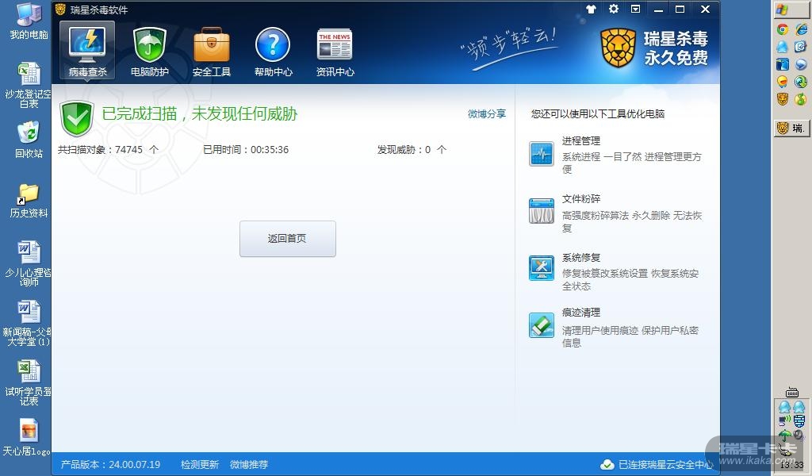Click 检测更新 in the status bar
This screenshot has width=812, height=476.
click(199, 465)
